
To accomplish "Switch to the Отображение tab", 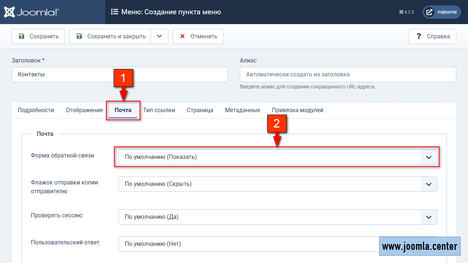I will point(84,110).
